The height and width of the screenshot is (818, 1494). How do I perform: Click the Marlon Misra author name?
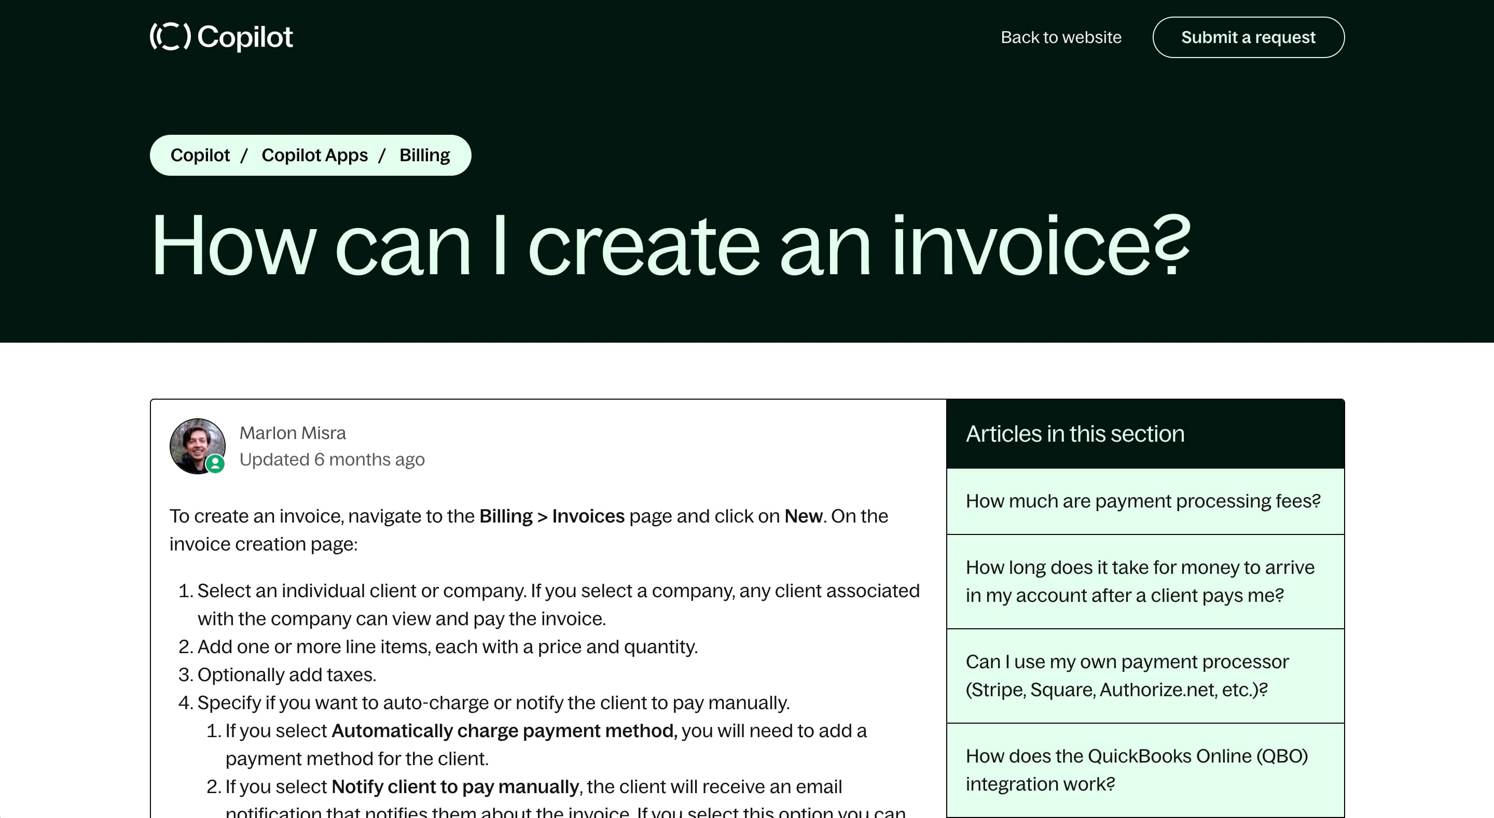[292, 433]
